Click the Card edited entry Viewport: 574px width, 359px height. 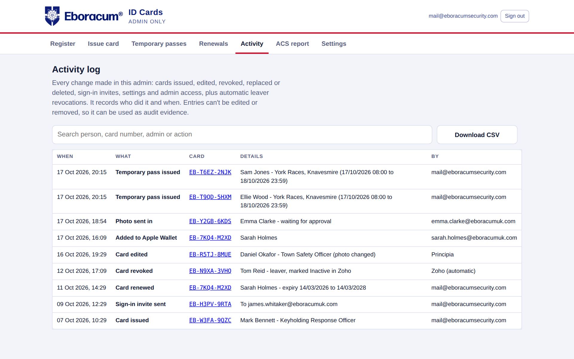point(132,255)
